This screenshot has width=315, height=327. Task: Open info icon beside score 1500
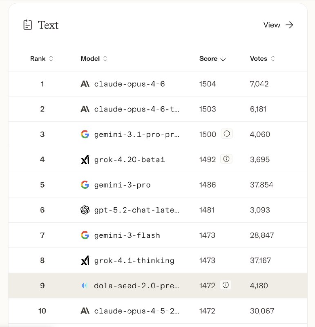[x=227, y=134]
